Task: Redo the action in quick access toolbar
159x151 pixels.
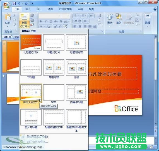Action: tap(26, 4)
